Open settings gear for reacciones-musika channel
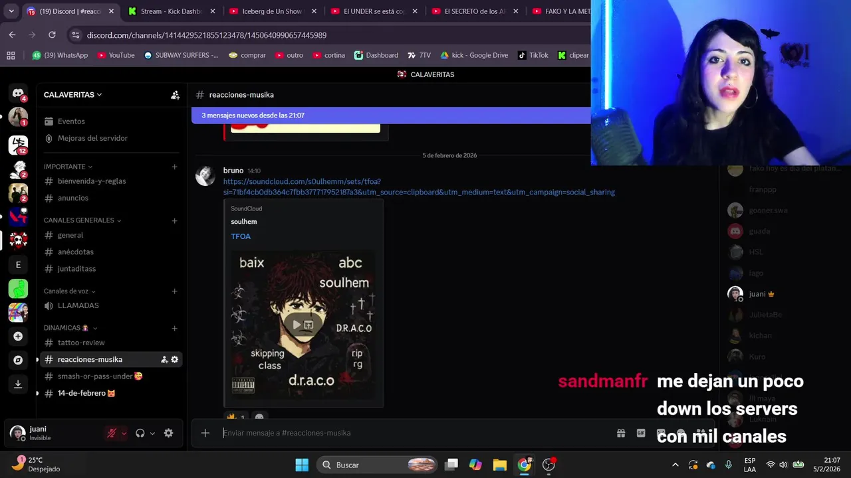851x478 pixels. coord(175,359)
